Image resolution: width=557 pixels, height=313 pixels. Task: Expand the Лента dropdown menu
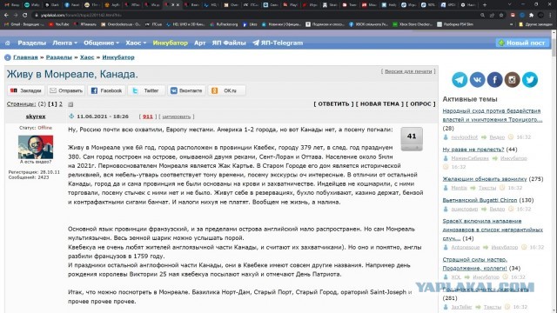click(x=64, y=43)
